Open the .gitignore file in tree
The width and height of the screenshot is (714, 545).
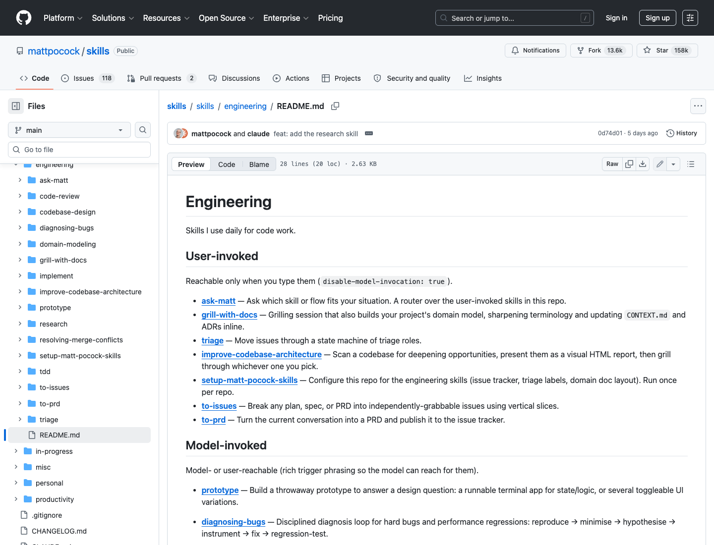click(x=79, y=515)
